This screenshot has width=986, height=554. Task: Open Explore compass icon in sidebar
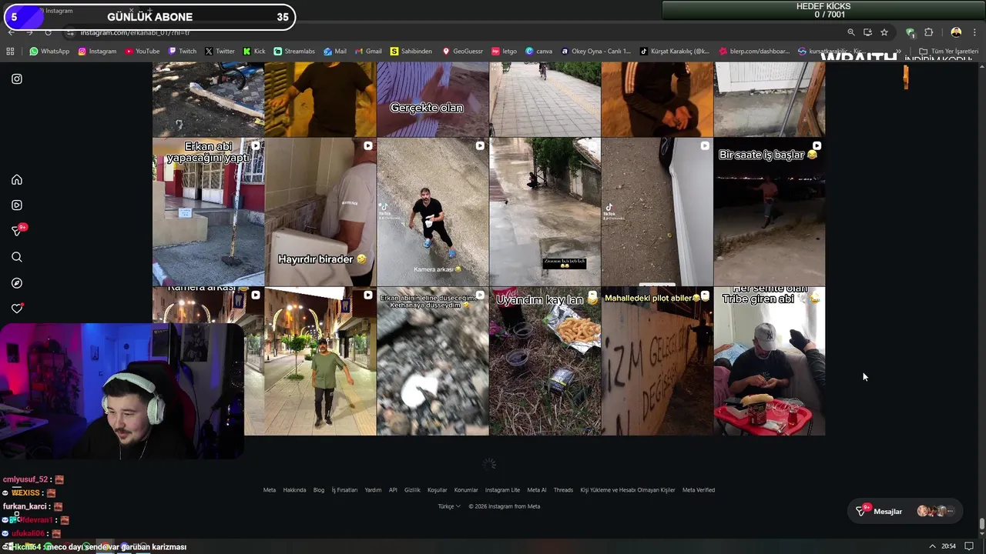[17, 283]
